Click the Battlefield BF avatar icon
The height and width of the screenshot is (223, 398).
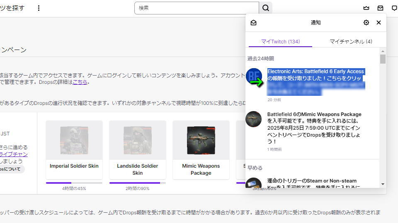click(254, 76)
